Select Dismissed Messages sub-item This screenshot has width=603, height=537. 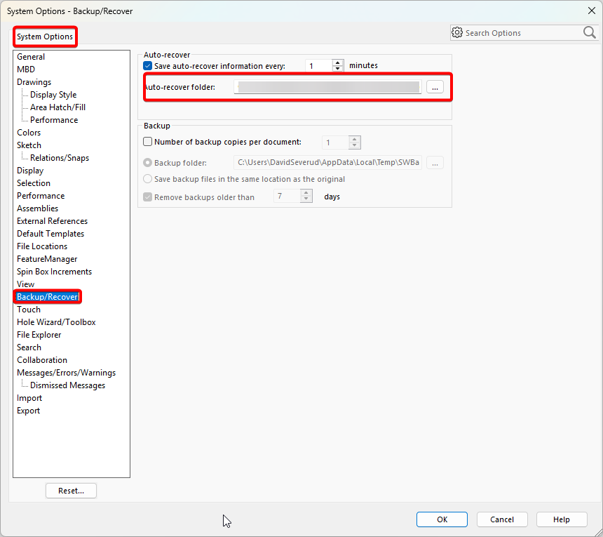pyautogui.click(x=68, y=385)
